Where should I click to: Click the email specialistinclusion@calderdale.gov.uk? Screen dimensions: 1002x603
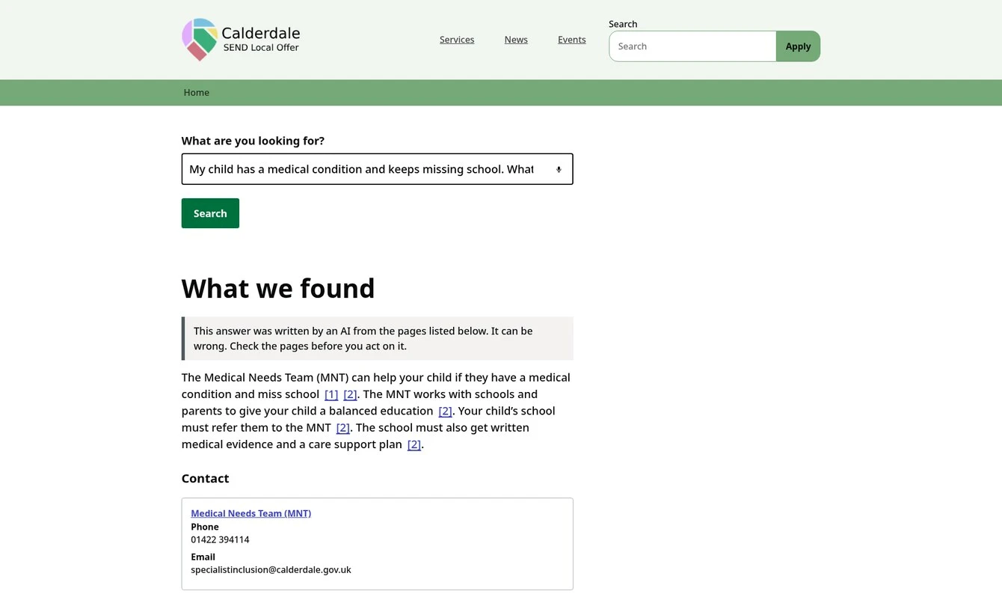(x=271, y=569)
